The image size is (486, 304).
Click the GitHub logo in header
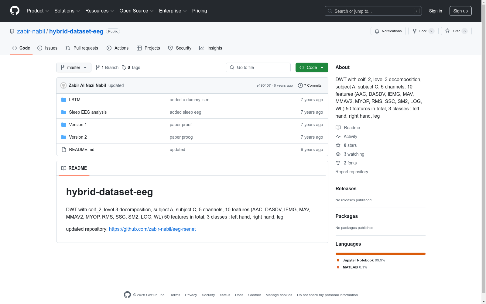click(x=15, y=11)
